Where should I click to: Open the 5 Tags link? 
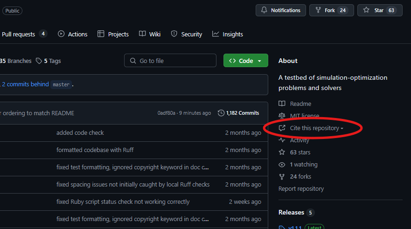tap(49, 61)
